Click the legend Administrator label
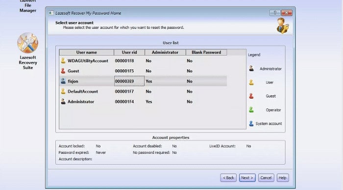Viewport: 343px width, 190px height. coord(270,69)
